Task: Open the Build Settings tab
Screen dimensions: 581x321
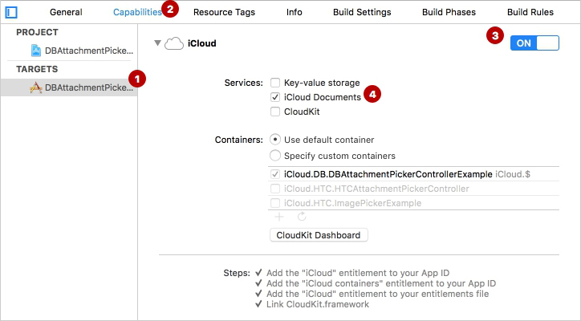Action: click(362, 12)
